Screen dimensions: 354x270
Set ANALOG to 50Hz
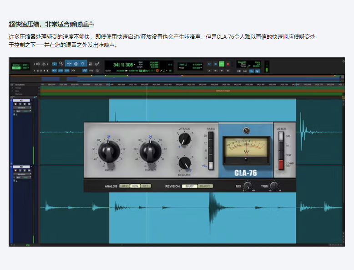pos(124,186)
